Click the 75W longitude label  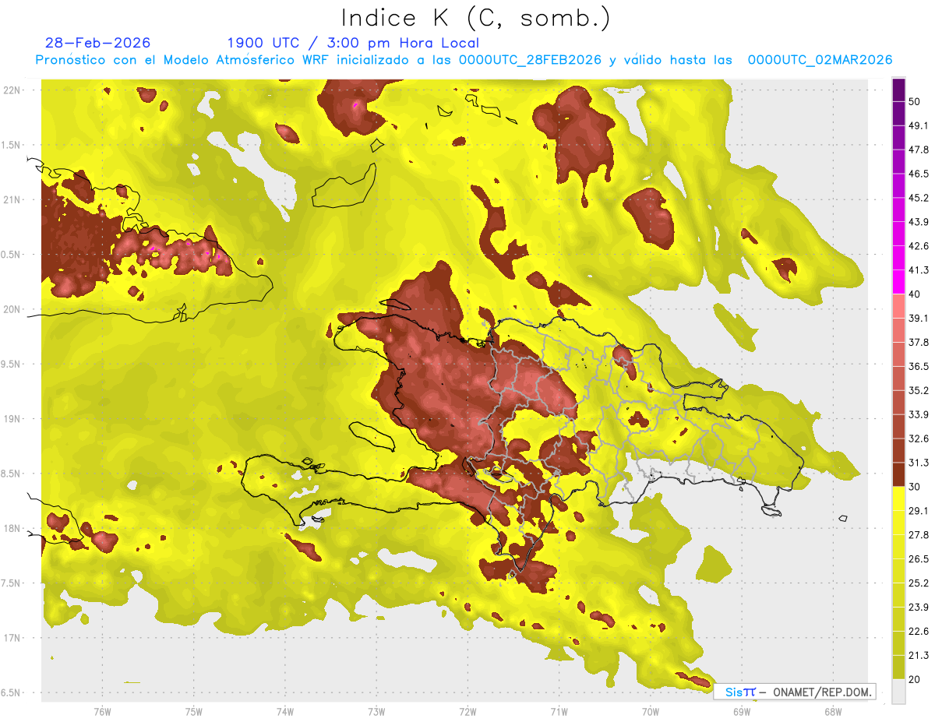[193, 711]
